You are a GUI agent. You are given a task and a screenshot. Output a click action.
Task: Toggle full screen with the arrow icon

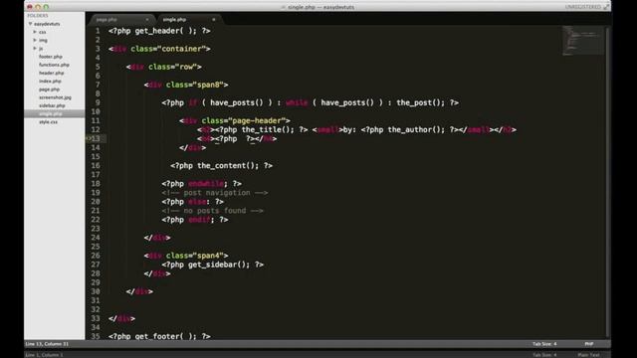click(606, 7)
